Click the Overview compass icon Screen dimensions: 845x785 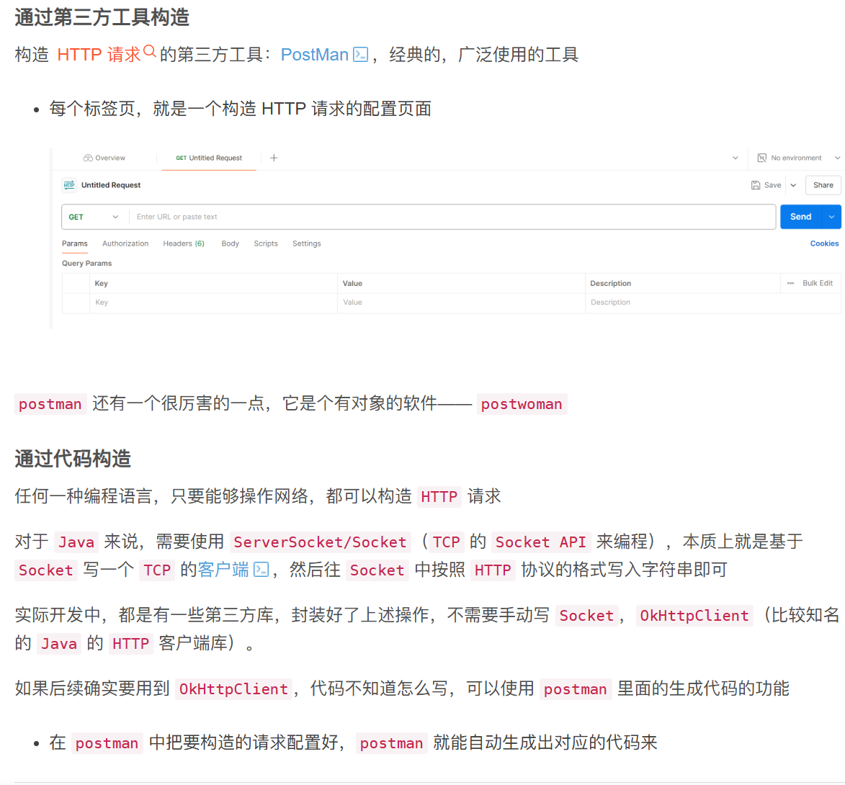click(x=88, y=158)
